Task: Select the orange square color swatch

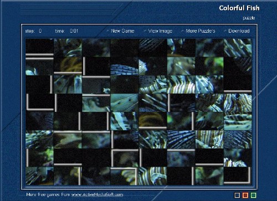Action: [x=245, y=195]
